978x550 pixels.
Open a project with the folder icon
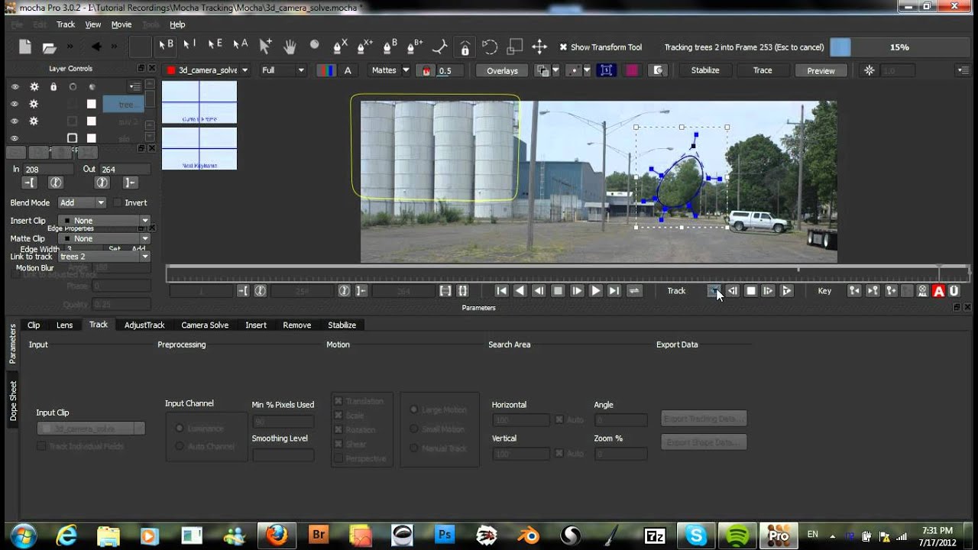pyautogui.click(x=50, y=47)
